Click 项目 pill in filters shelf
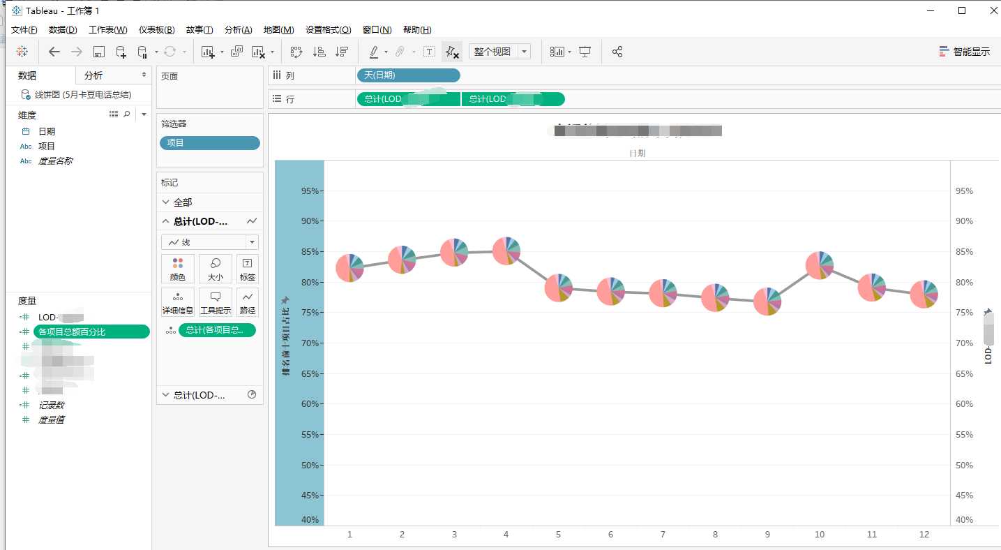 tap(210, 142)
